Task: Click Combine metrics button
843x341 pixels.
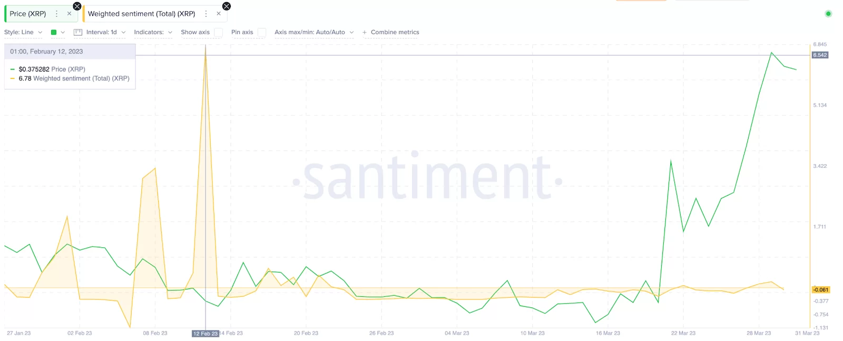Action: 390,32
